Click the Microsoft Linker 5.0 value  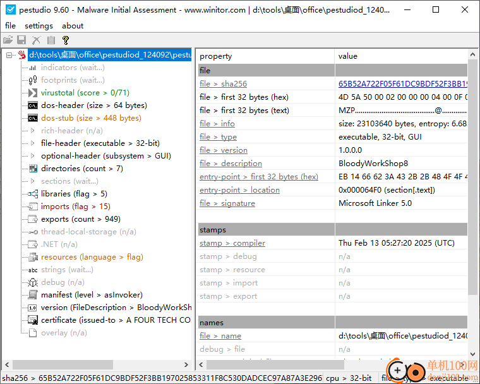375,203
